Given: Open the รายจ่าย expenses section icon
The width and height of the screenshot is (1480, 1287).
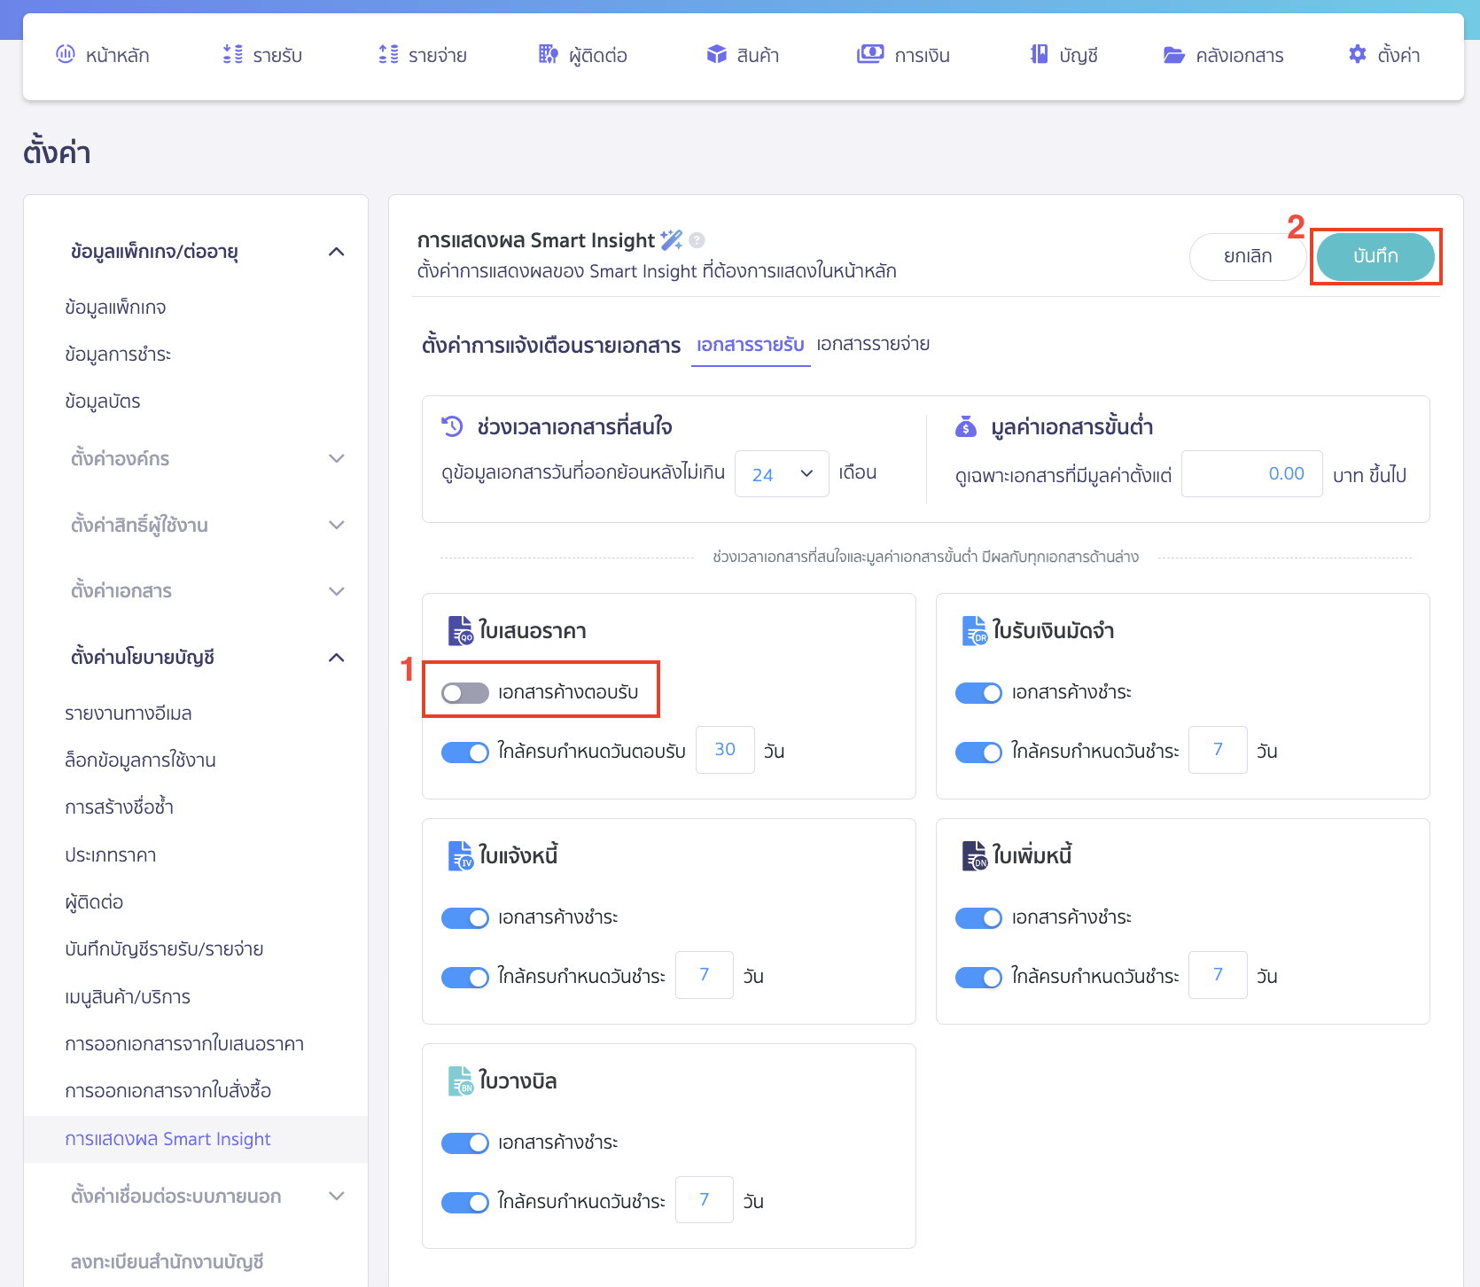Looking at the screenshot, I should click(x=386, y=54).
